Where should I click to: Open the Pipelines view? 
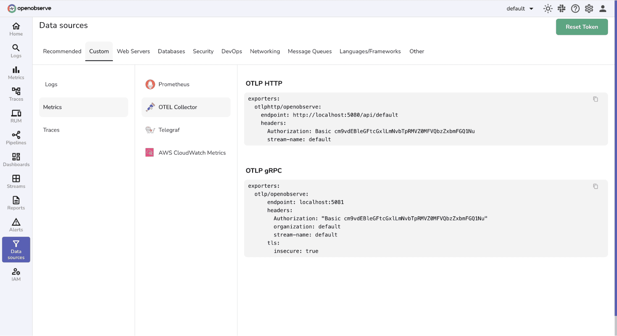coord(16,138)
